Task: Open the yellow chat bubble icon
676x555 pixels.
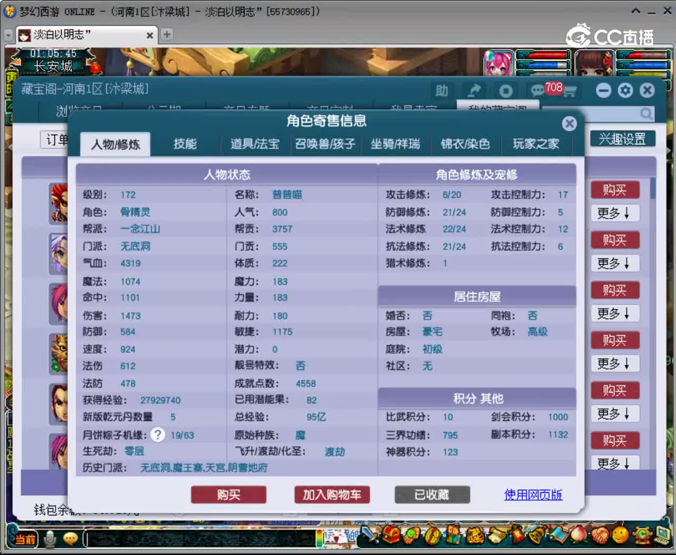Action: [x=70, y=539]
